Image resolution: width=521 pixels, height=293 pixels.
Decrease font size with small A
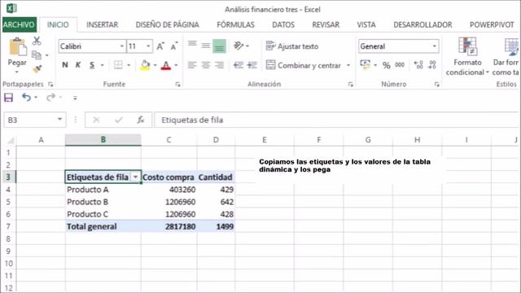click(x=174, y=46)
